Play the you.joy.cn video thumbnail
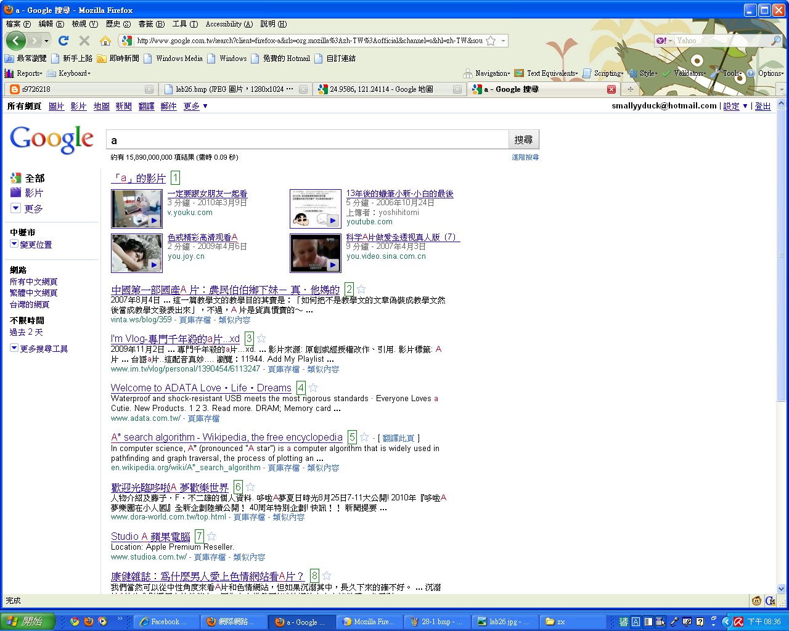789x631 pixels. [137, 253]
